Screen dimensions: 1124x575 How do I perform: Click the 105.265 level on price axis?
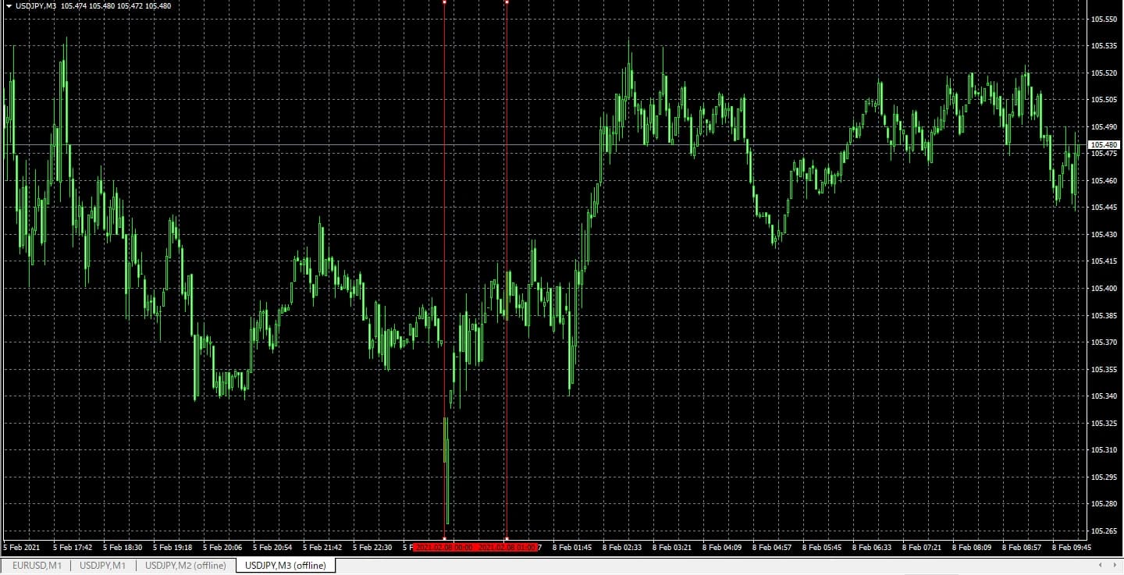pos(1104,531)
